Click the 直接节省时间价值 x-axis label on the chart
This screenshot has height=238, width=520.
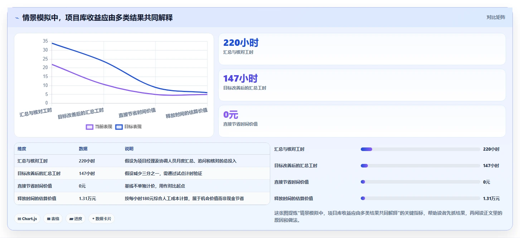(137, 113)
